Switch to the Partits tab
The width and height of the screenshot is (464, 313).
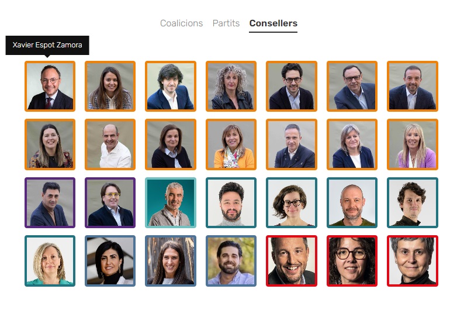(226, 23)
